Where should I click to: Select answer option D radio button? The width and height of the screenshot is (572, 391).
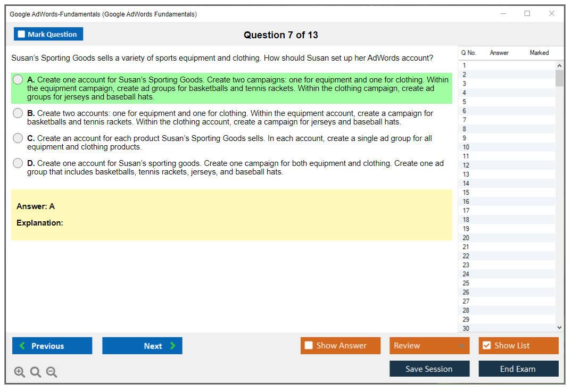18,163
